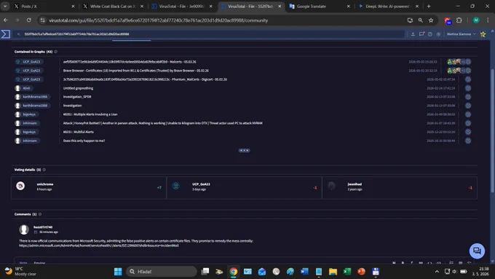Open graph icon on the Phantom_MalCerts Digicert row
Image resolution: width=495 pixels, height=279 pixels.
point(468,79)
